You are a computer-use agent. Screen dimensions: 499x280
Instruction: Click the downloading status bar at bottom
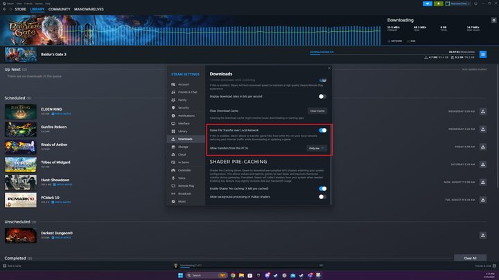249,265
